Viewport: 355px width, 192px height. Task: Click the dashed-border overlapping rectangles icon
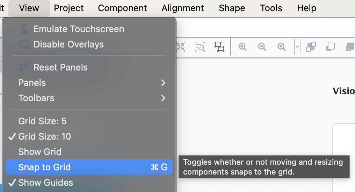pos(200,47)
